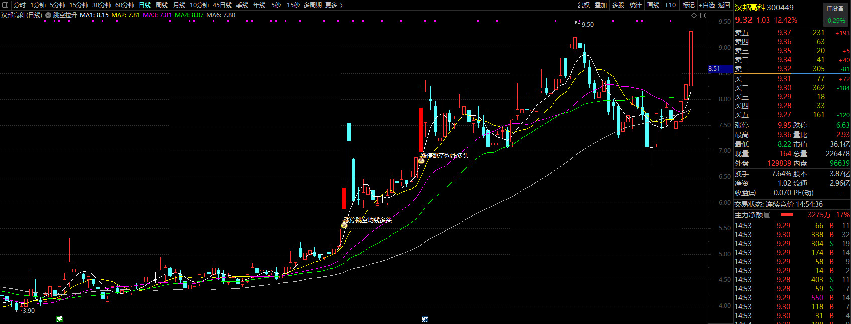Screen dimensions: 851x324
Task: Select the 30分钟 period tab
Action: pos(102,5)
